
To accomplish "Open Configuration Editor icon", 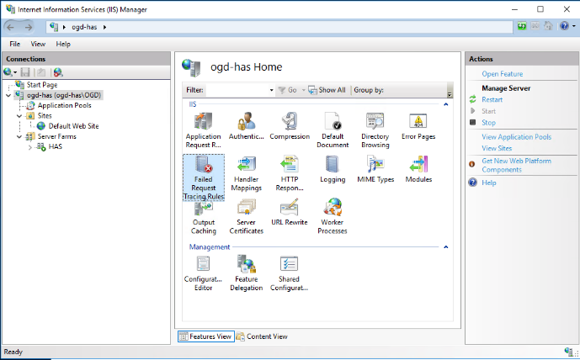I will click(203, 273).
